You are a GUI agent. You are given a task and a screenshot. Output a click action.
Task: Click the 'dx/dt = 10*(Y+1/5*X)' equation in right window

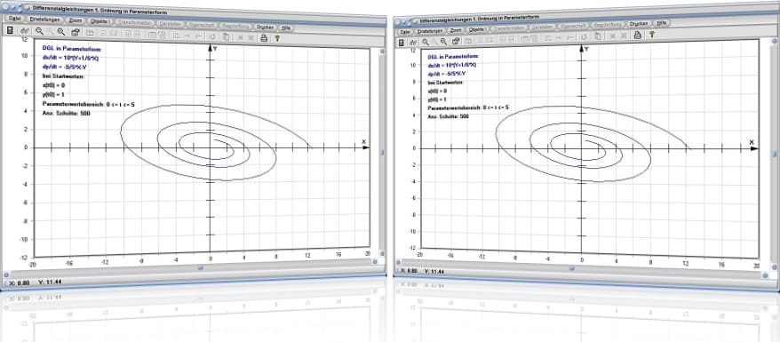tap(451, 65)
